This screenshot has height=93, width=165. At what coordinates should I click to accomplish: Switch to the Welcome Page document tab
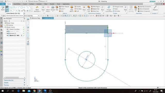35,18
